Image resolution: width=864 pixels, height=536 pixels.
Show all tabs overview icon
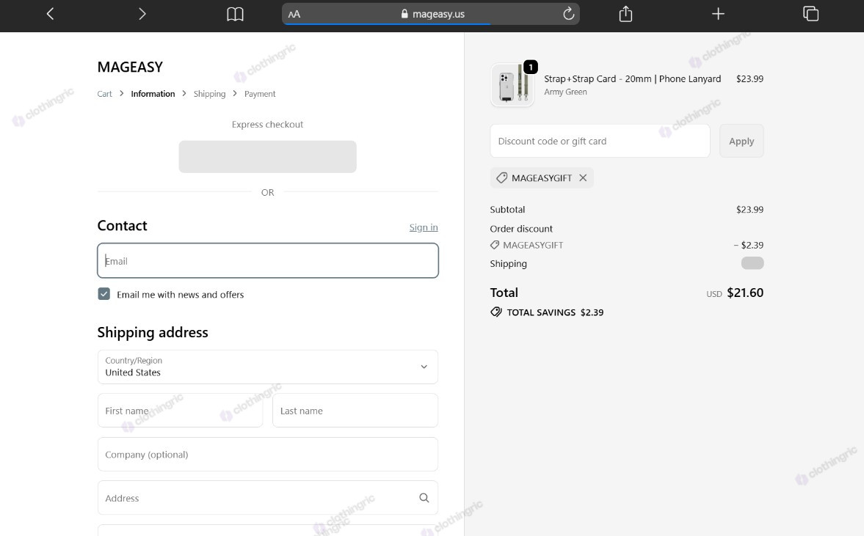coord(810,14)
